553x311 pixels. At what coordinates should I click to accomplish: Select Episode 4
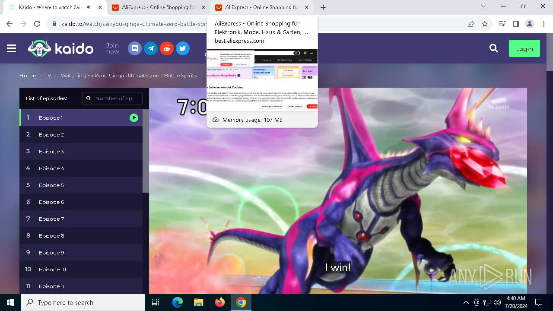click(x=81, y=168)
